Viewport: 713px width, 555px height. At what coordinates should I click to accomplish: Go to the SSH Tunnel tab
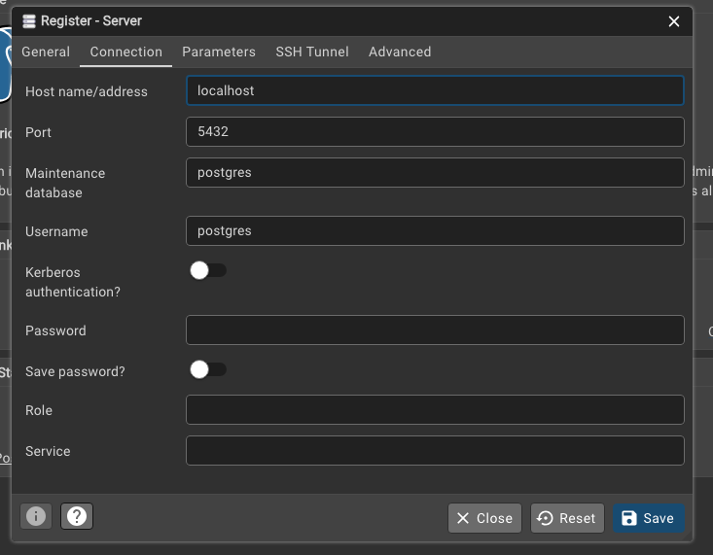click(x=312, y=52)
